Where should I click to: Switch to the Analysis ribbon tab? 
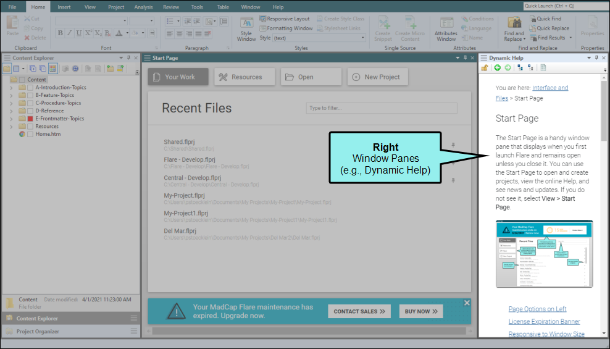(144, 7)
